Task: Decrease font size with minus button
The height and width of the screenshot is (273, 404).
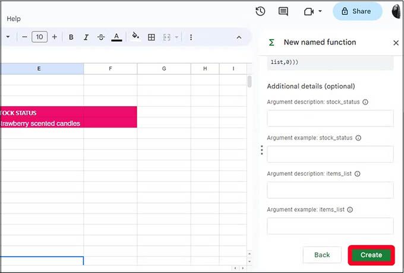Action: (24, 37)
